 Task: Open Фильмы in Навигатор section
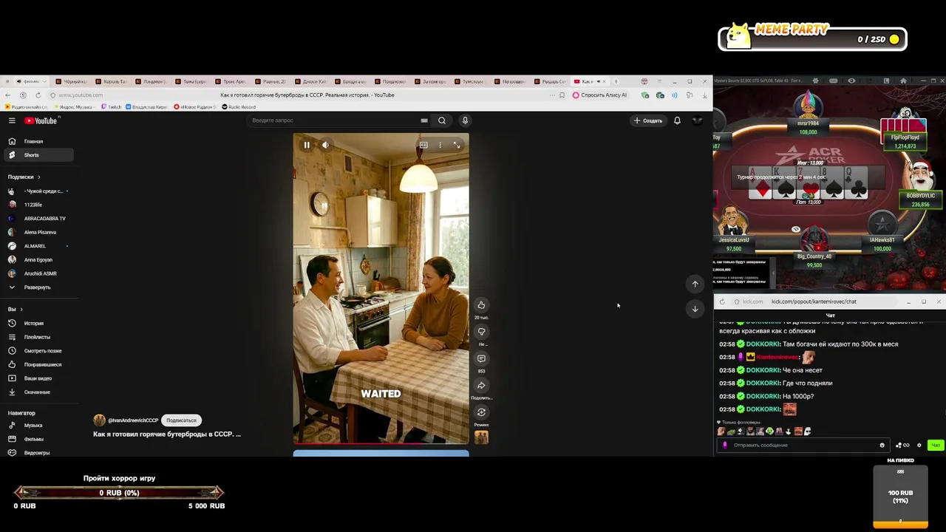pos(37,439)
